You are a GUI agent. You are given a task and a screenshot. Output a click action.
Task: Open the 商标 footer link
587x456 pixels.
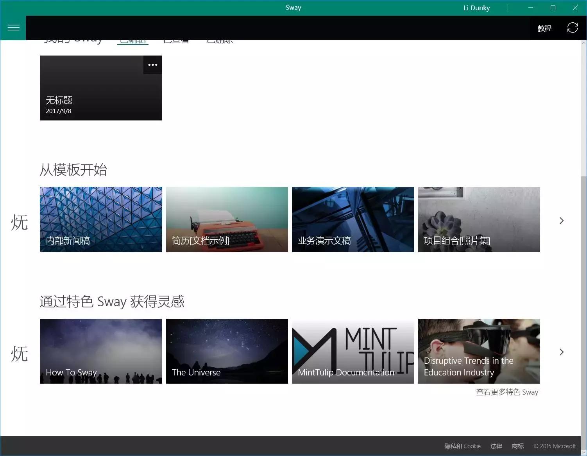pos(517,446)
